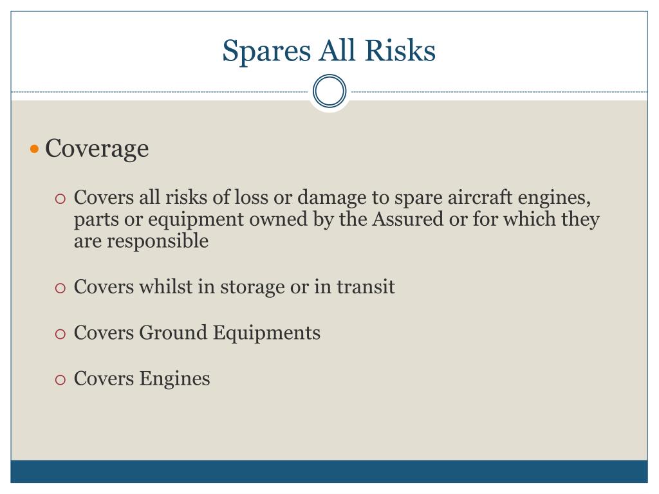Click the hollow bullet before "Covers whilst in storage"
Screen dimensions: 659x494
60,289
